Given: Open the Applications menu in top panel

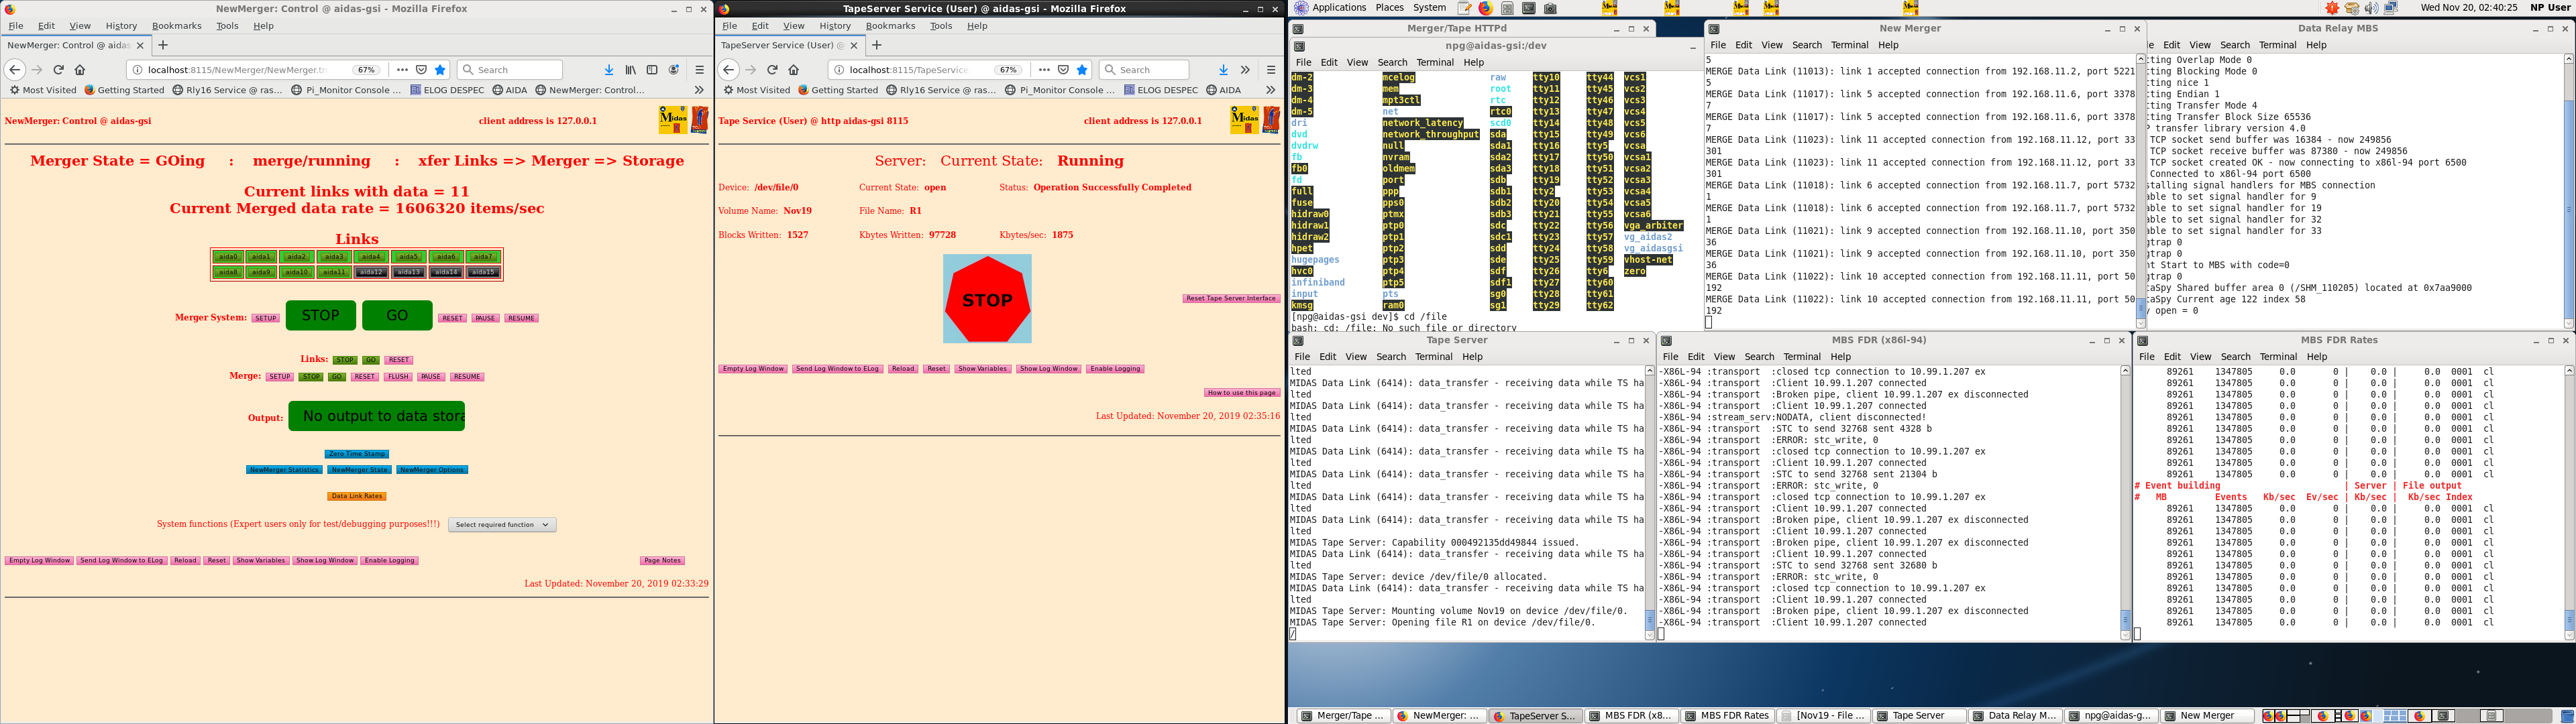Looking at the screenshot, I should (x=1338, y=8).
